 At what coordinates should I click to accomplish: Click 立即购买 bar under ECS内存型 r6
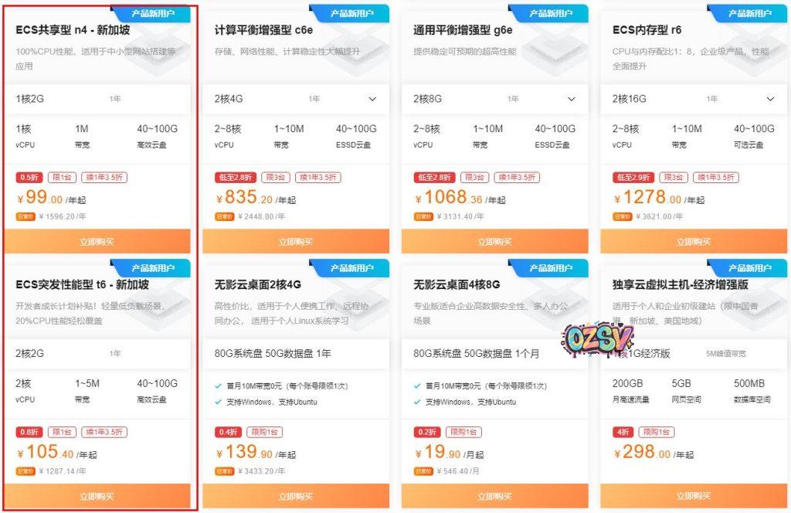[694, 242]
